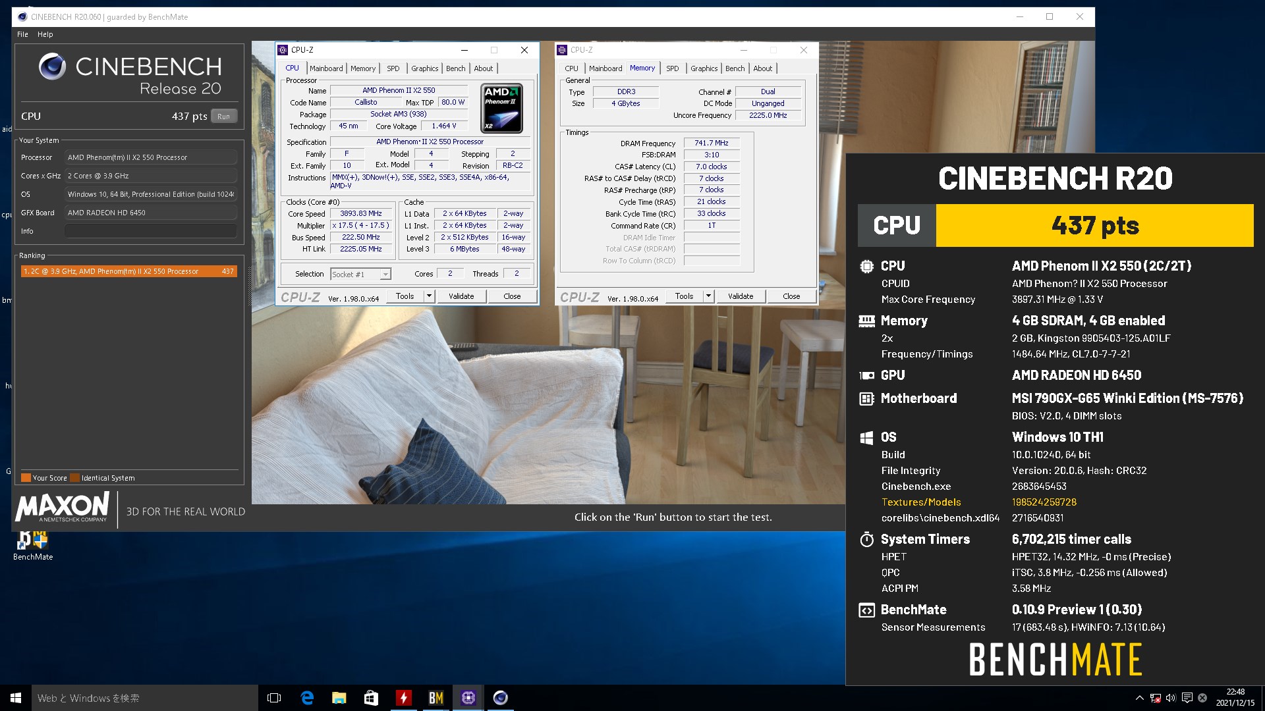Switch to BenchMate BM taskbar icon
1265x711 pixels.
tap(436, 698)
